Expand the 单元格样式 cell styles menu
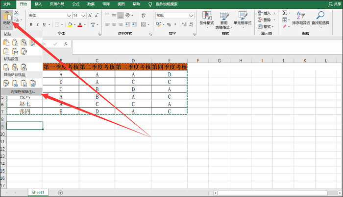This screenshot has height=197, width=343. coord(243,20)
